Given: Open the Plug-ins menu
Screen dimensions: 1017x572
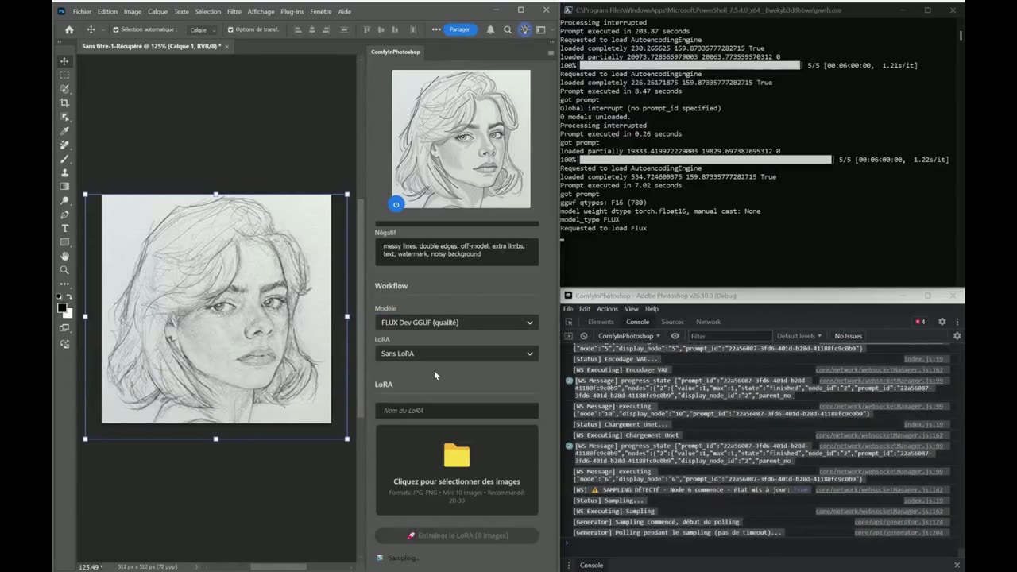Looking at the screenshot, I should click(x=292, y=12).
